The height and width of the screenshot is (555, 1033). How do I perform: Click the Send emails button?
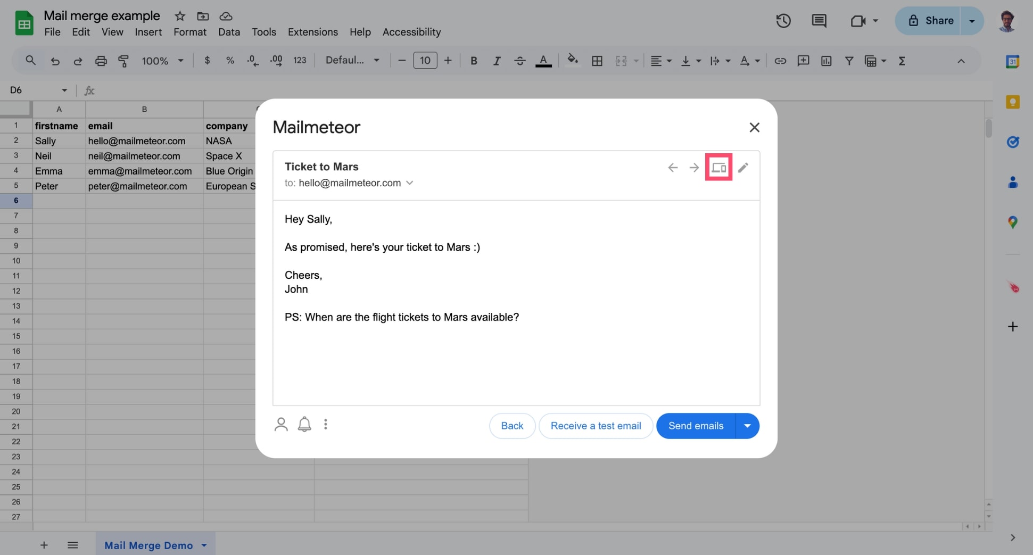(696, 426)
